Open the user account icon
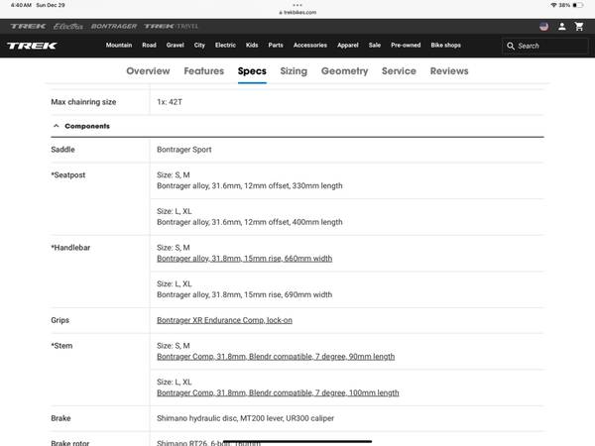Screen dimensions: 595x446 coord(563,26)
